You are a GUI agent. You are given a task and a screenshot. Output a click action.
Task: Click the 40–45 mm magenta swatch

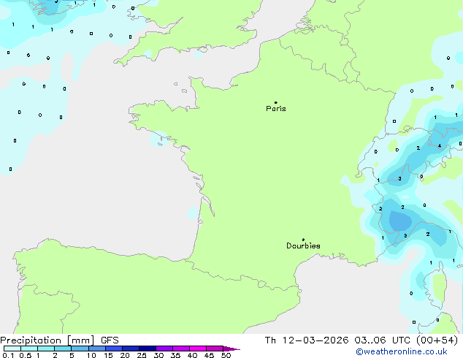click(198, 349)
